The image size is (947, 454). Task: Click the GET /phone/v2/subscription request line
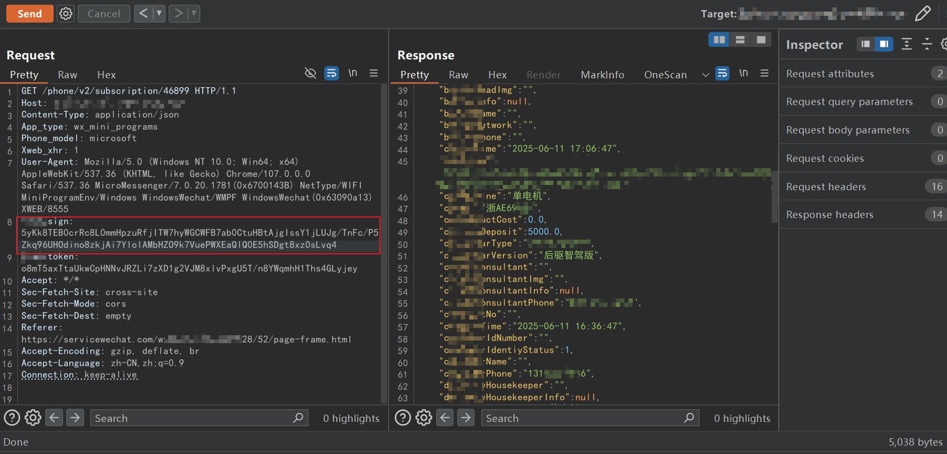tap(129, 90)
